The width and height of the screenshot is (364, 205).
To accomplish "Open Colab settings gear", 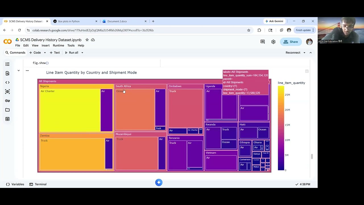I will coord(273,42).
